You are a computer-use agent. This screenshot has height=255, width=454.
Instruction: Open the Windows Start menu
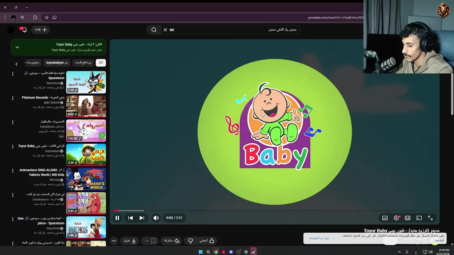200,252
